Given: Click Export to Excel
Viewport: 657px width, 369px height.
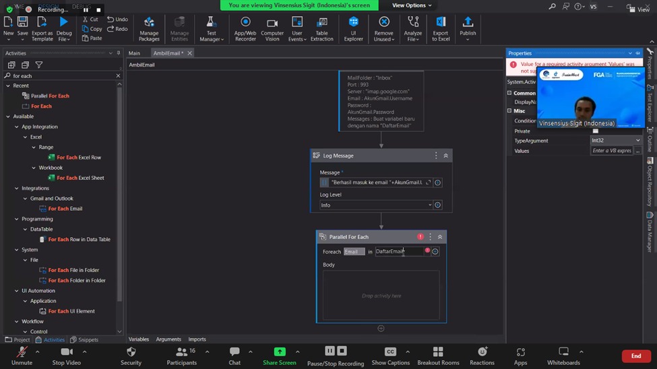Looking at the screenshot, I should pyautogui.click(x=441, y=28).
